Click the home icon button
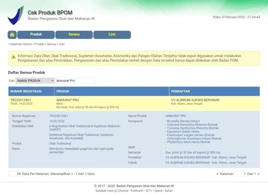Viewport: 268px width, 194px height. tap(12, 35)
